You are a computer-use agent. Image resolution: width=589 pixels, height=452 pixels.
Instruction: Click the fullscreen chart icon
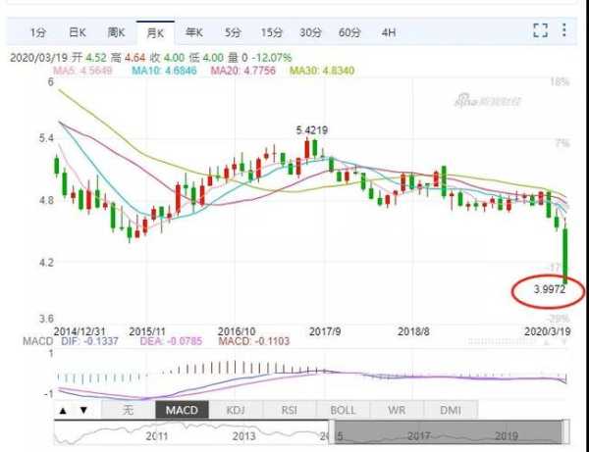(x=540, y=31)
